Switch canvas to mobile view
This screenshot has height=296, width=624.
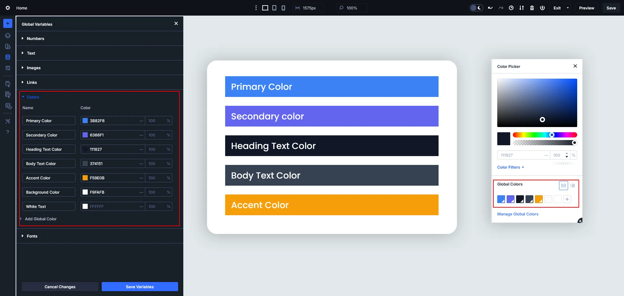coord(283,7)
